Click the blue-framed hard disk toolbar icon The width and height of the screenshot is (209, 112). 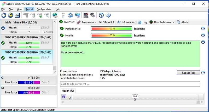click(x=17, y=15)
